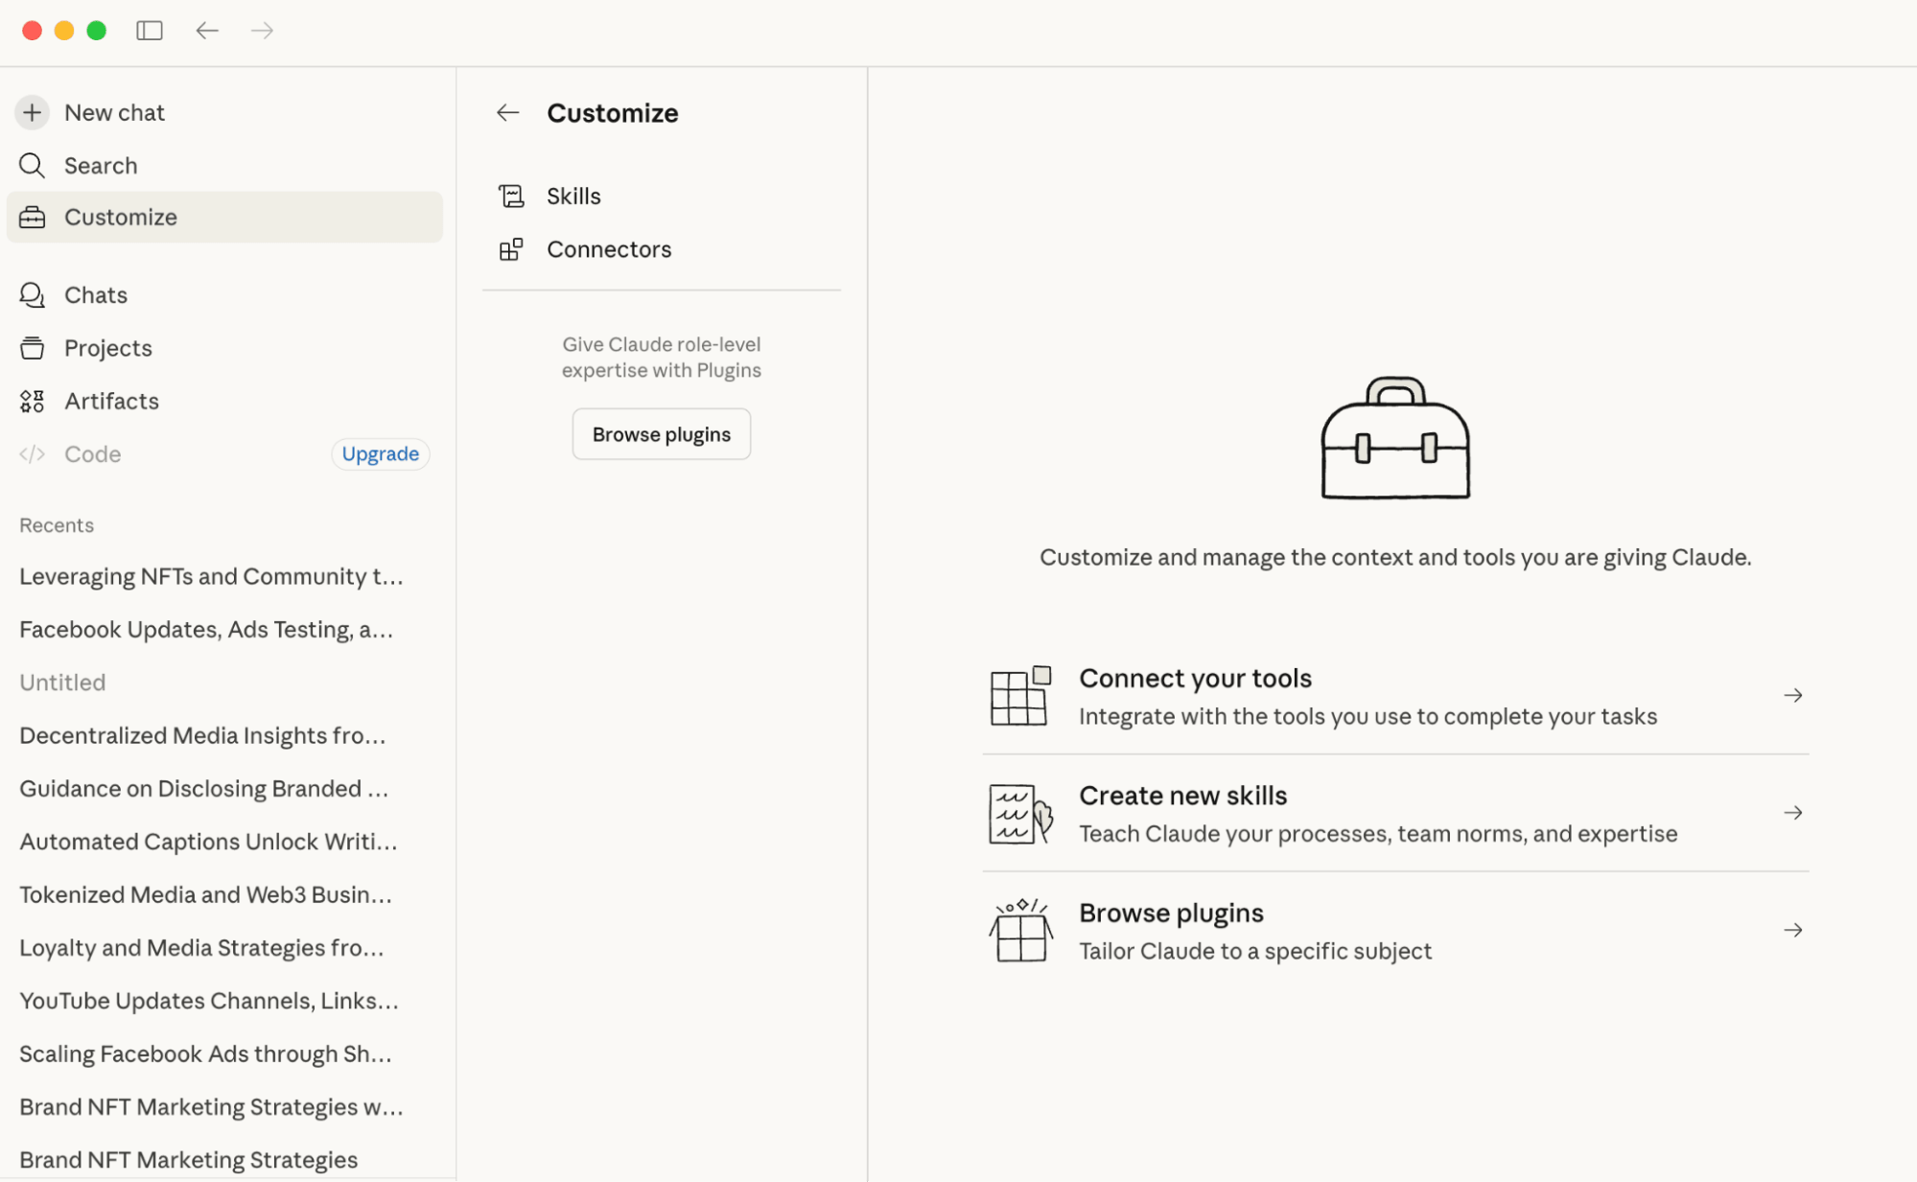Open Chats from sidebar

95,295
